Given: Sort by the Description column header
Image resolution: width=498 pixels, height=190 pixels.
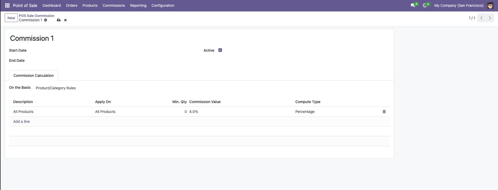Looking at the screenshot, I should click(23, 102).
